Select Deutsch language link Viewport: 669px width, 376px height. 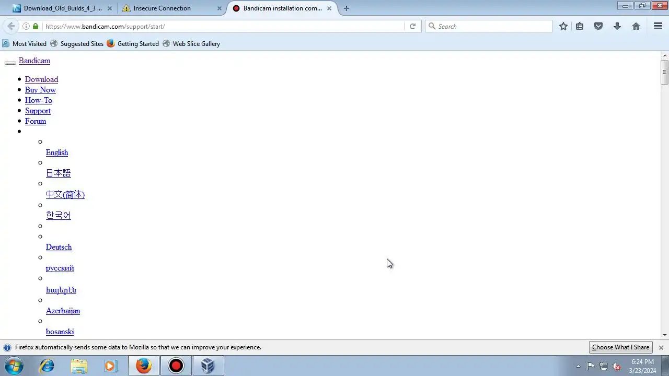59,247
